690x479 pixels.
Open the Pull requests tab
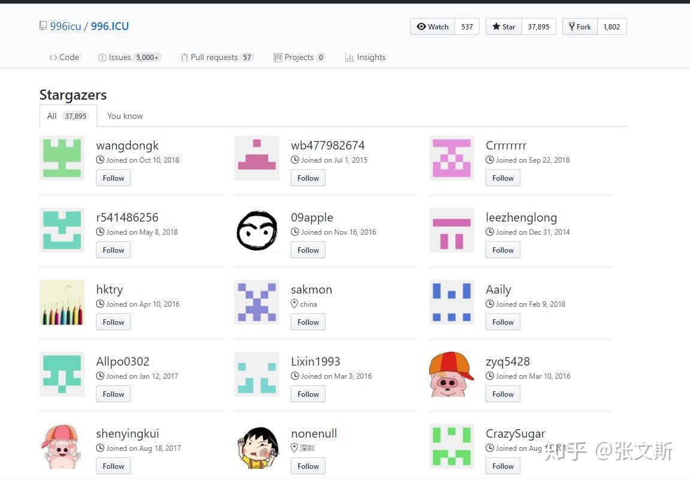217,57
